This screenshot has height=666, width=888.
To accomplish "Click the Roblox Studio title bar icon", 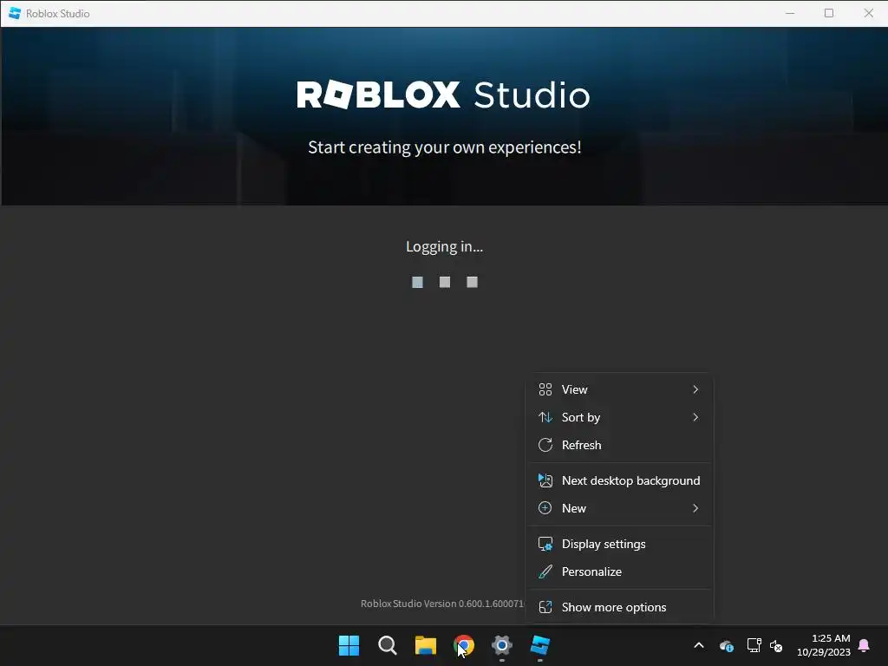I will click(x=15, y=13).
